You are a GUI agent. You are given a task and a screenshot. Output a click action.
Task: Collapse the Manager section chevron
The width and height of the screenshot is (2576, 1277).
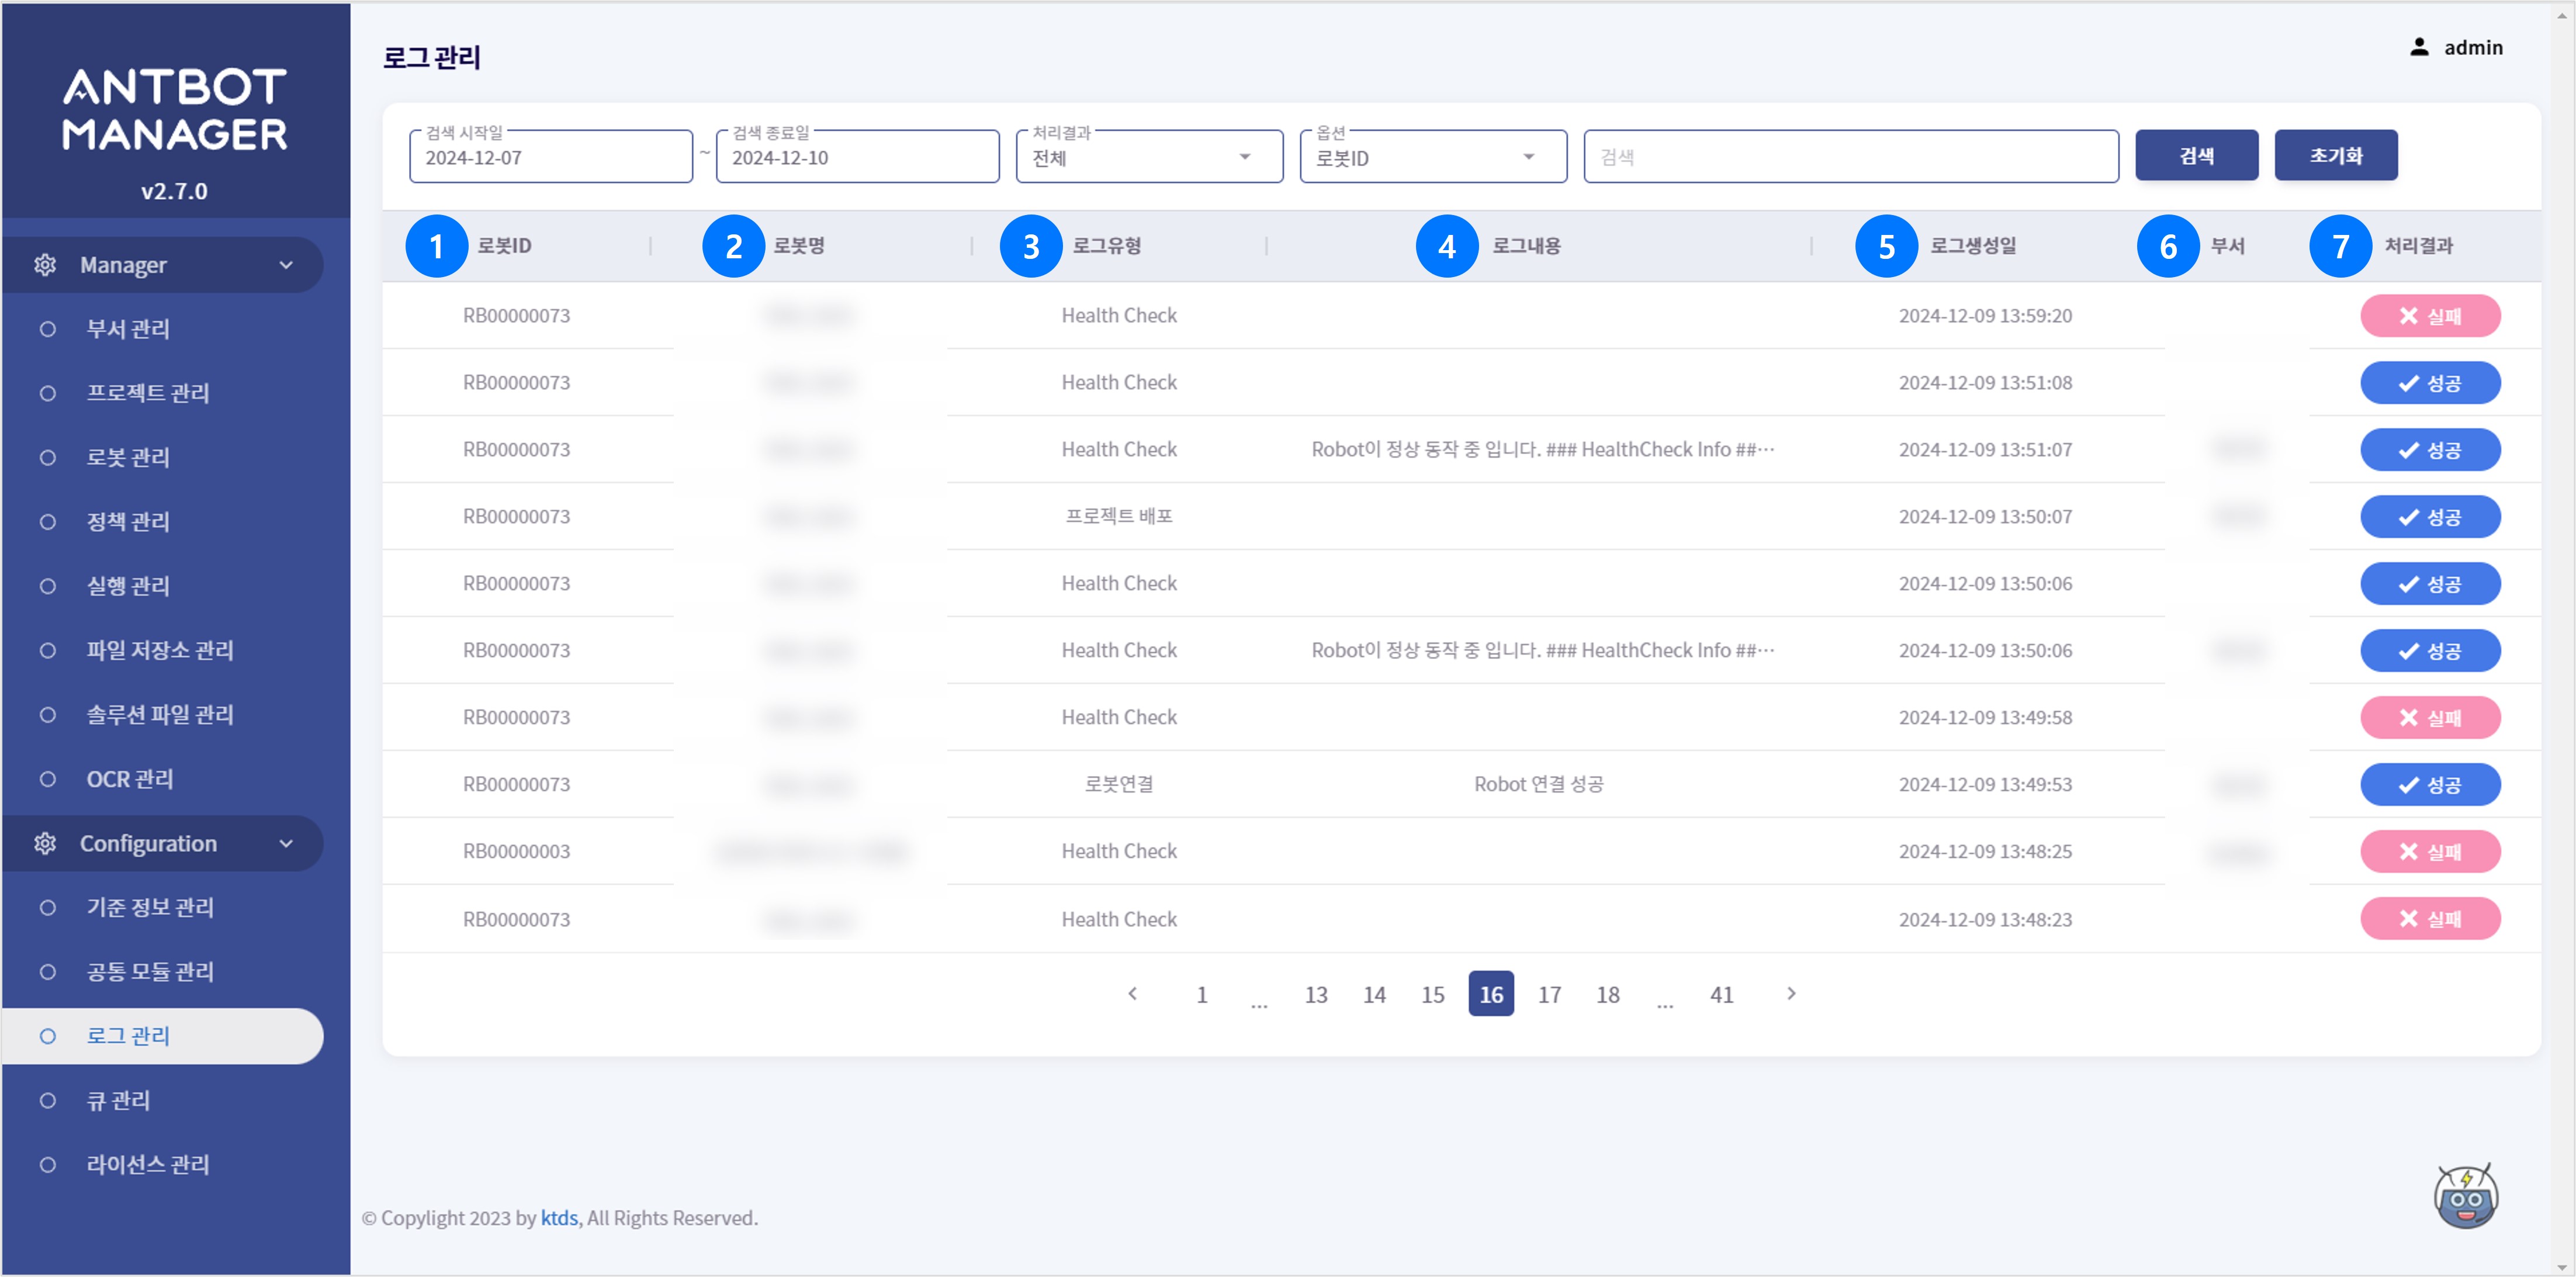(288, 264)
